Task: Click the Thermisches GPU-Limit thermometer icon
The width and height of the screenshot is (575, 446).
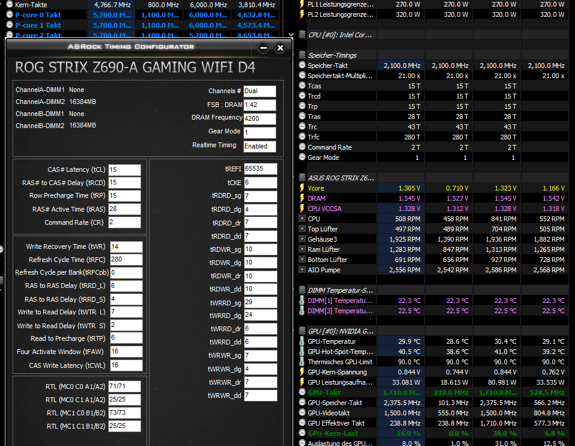Action: tap(302, 362)
